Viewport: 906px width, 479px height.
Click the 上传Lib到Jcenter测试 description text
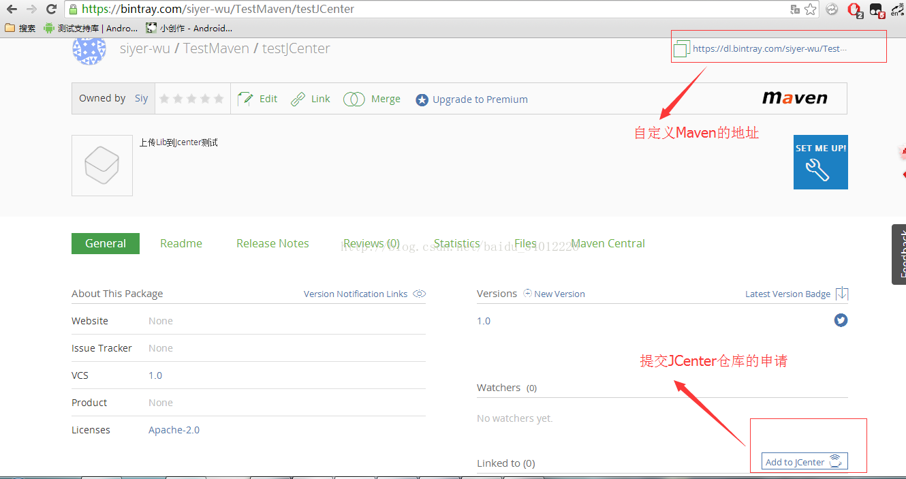pyautogui.click(x=178, y=142)
